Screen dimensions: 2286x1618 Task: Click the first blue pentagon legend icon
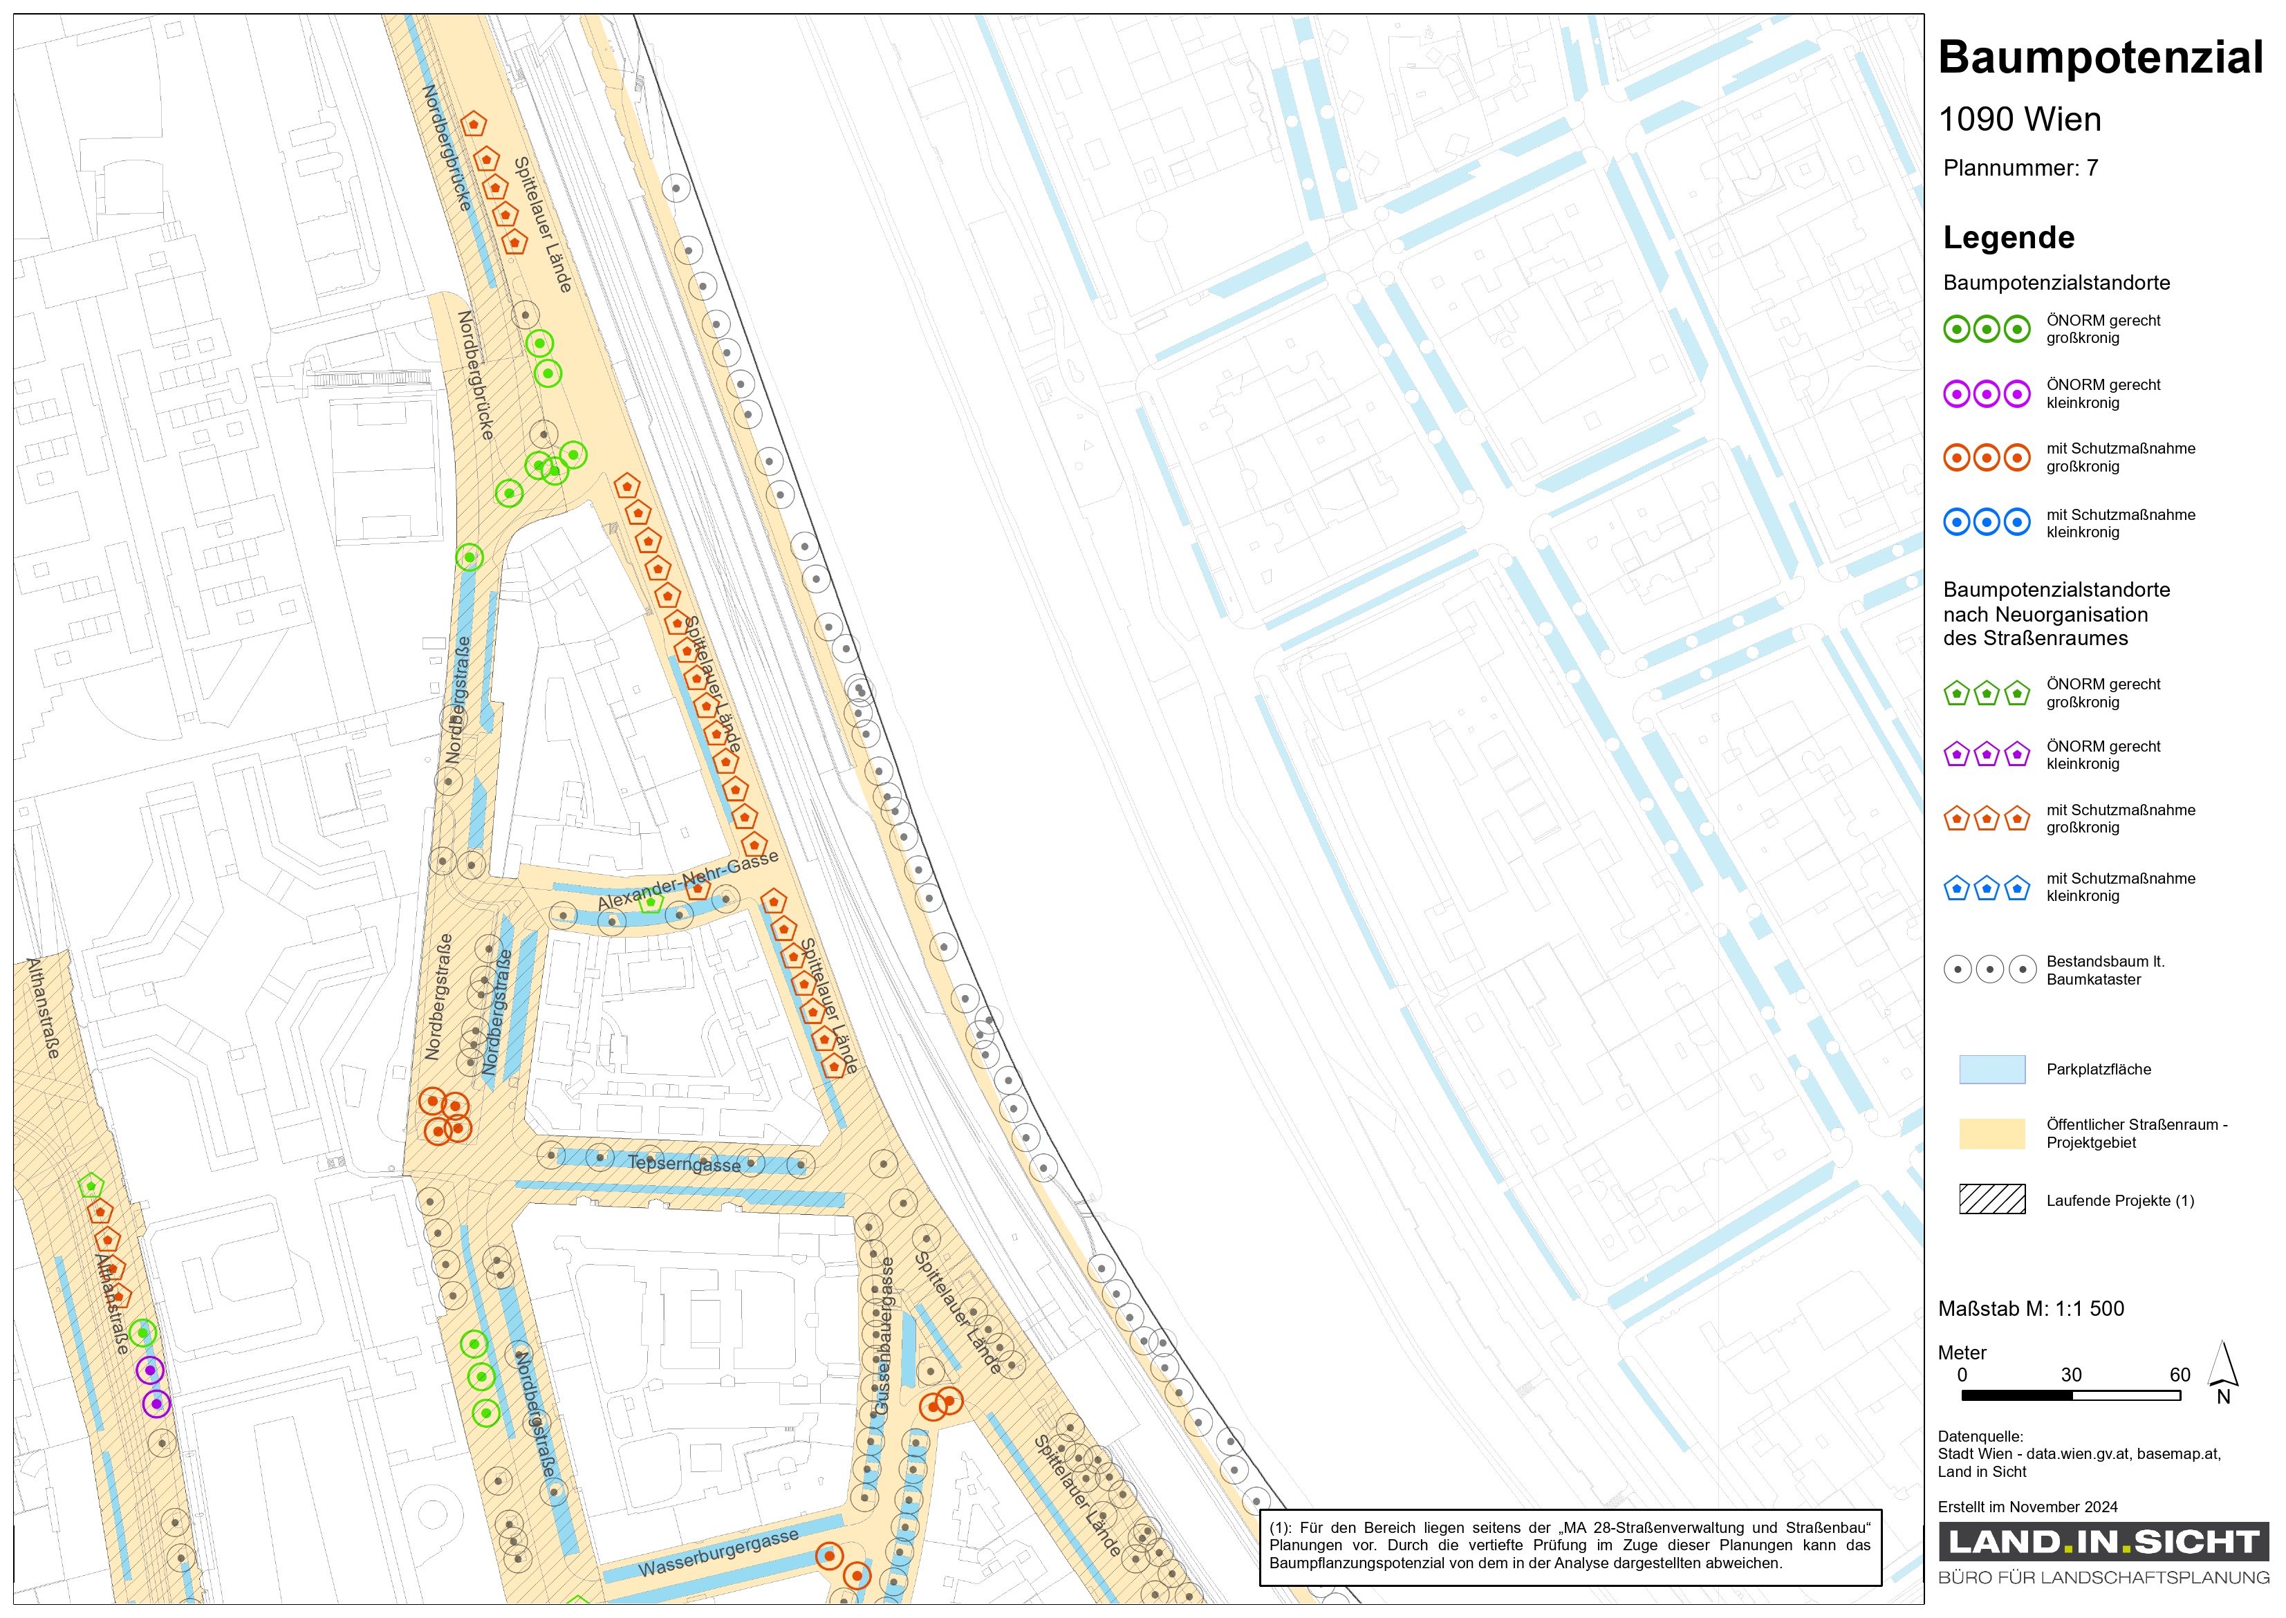[1956, 888]
